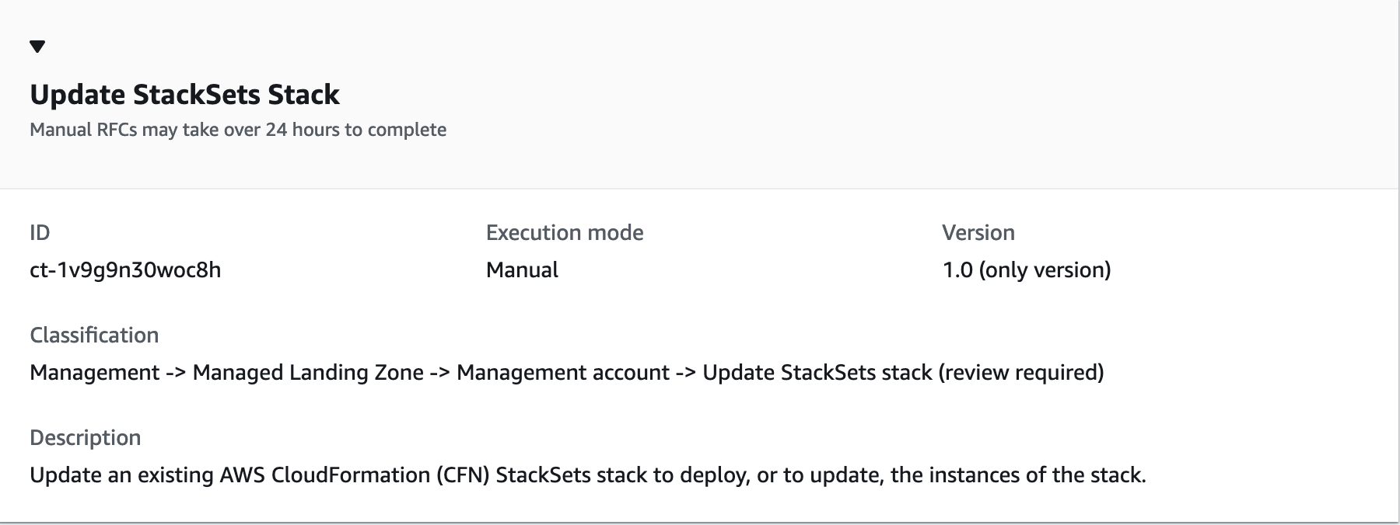Click the Execution mode label
1400x525 pixels.
pyautogui.click(x=564, y=232)
